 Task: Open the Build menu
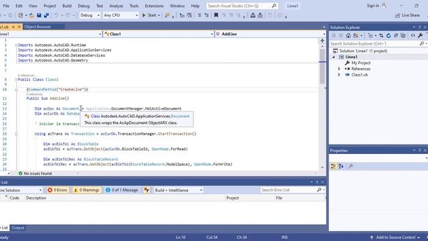[x=67, y=6]
